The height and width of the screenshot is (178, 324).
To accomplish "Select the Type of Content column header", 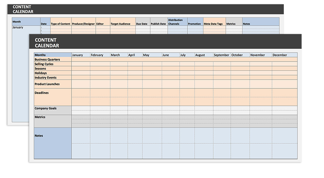I will [x=61, y=22].
